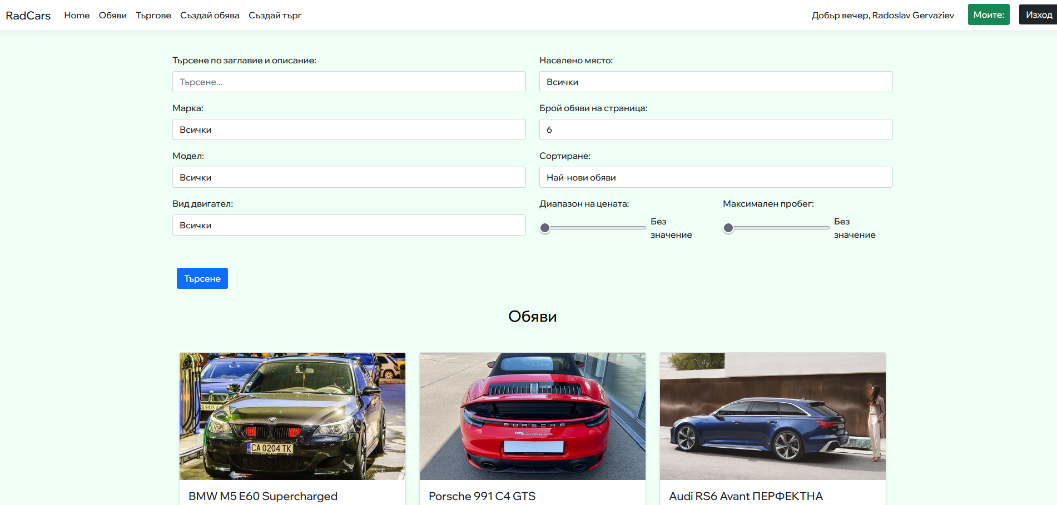1057x505 pixels.
Task: Open the Сортиране dropdown
Action: [x=716, y=177]
